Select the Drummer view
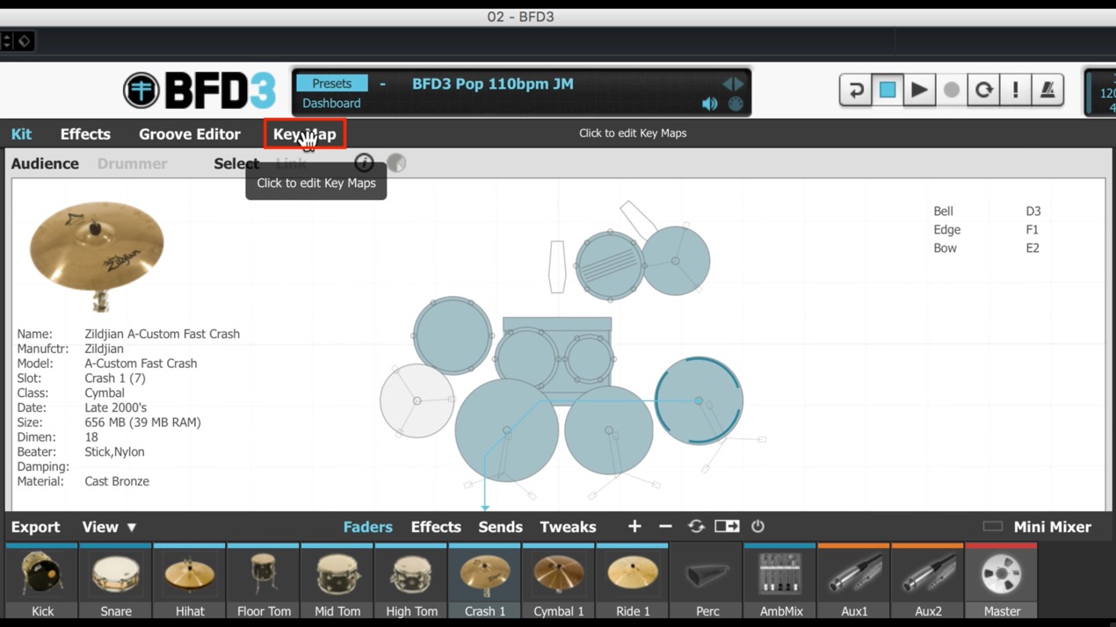 (x=132, y=163)
